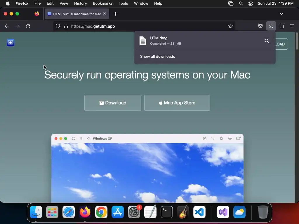Viewport: 299px width, 224px height.
Task: Open the Bookmarks menu
Action: [x=102, y=3]
